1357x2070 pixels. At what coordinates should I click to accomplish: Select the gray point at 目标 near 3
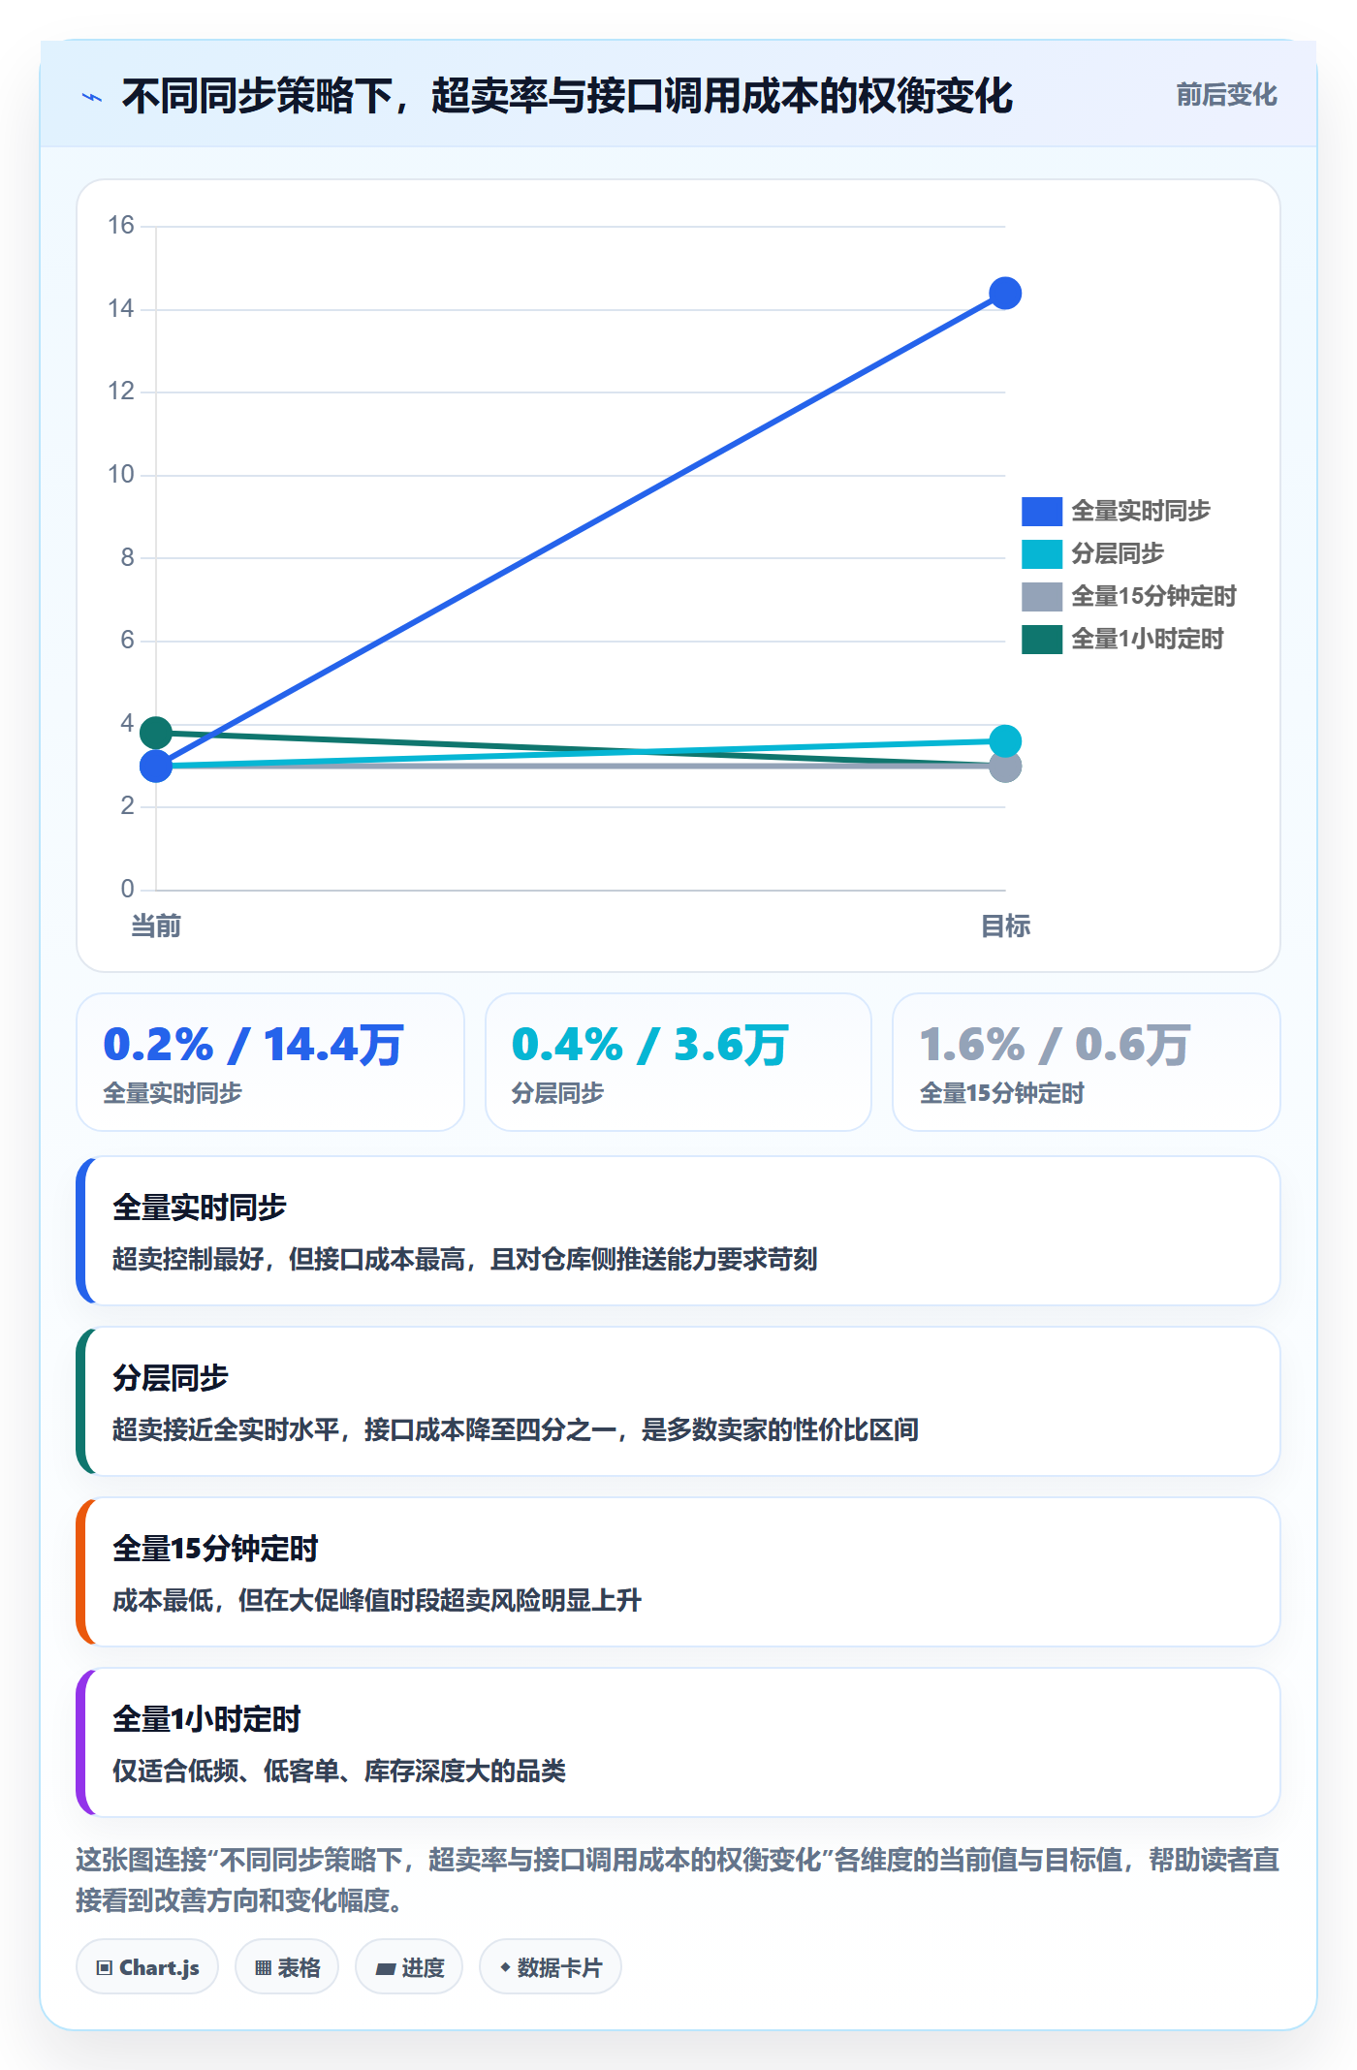[1005, 768]
